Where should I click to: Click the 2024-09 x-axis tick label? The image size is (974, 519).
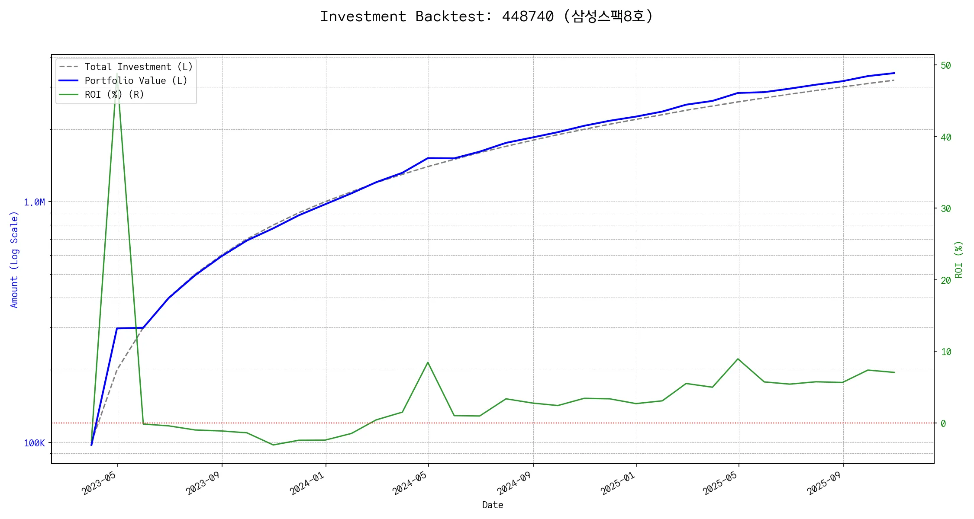point(514,483)
